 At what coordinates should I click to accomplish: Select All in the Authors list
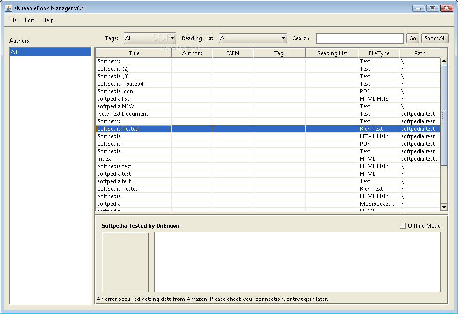(x=50, y=52)
